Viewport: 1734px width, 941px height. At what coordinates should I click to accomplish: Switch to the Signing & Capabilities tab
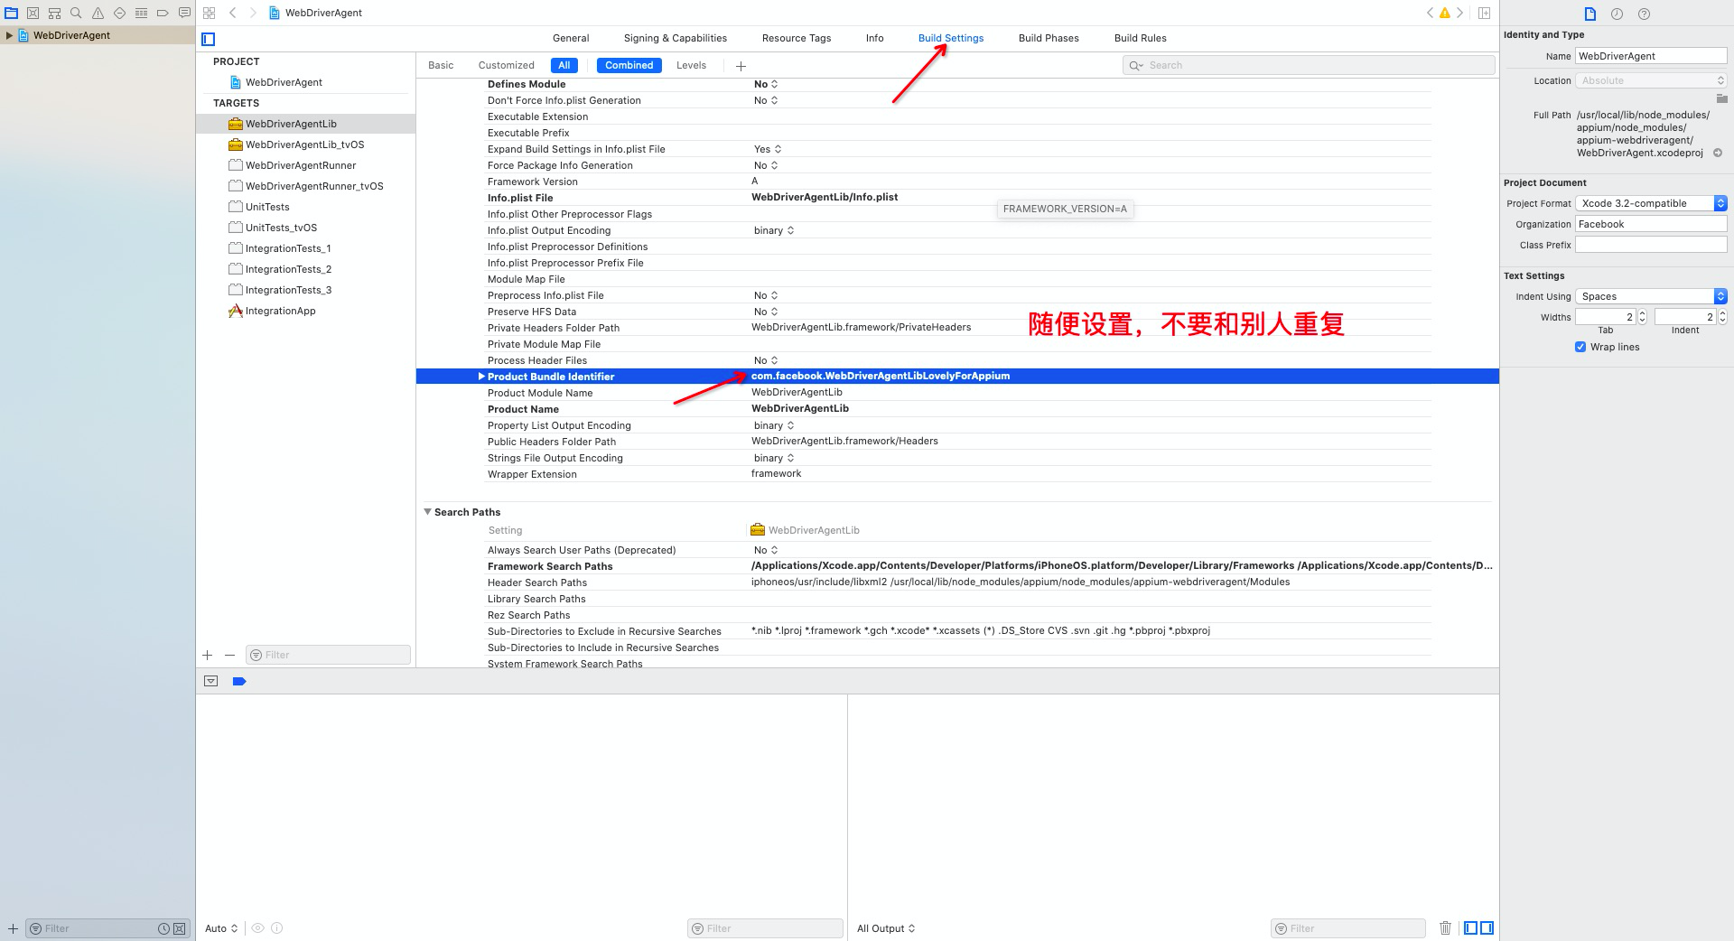click(x=676, y=38)
